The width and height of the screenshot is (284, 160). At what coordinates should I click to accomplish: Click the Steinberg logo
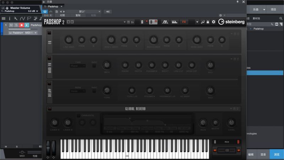click(231, 22)
